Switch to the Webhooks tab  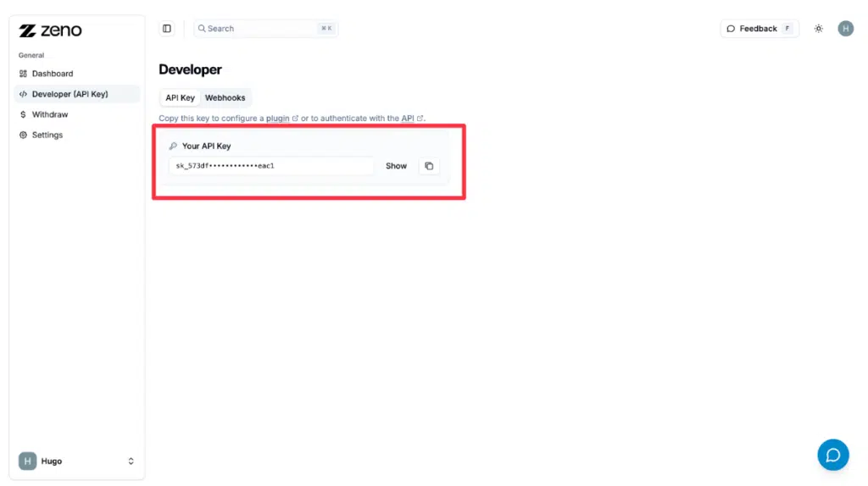coord(225,98)
